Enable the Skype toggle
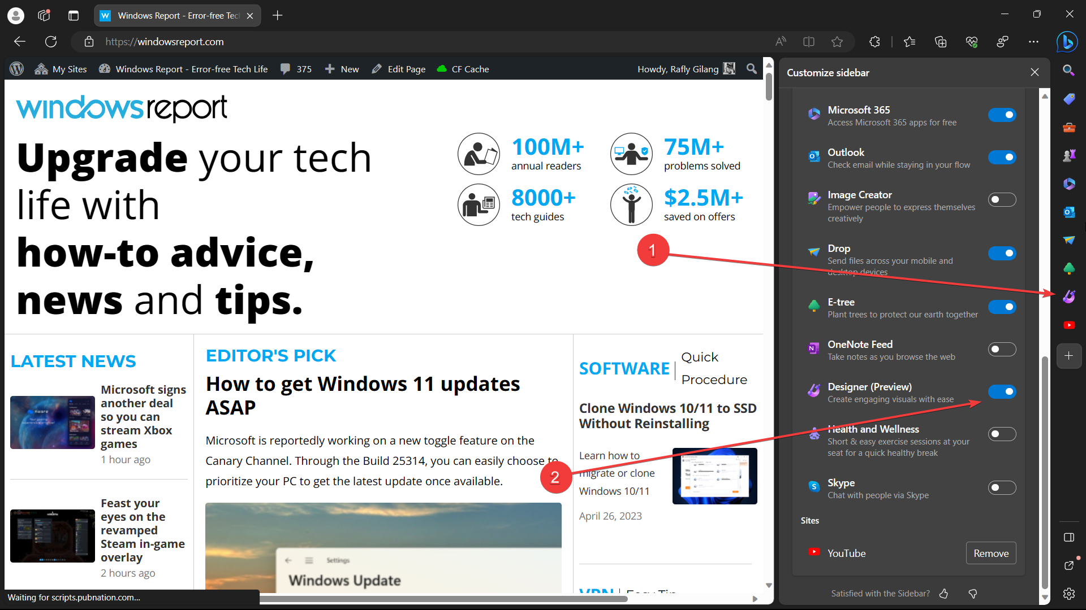This screenshot has height=610, width=1086. coord(1002,487)
